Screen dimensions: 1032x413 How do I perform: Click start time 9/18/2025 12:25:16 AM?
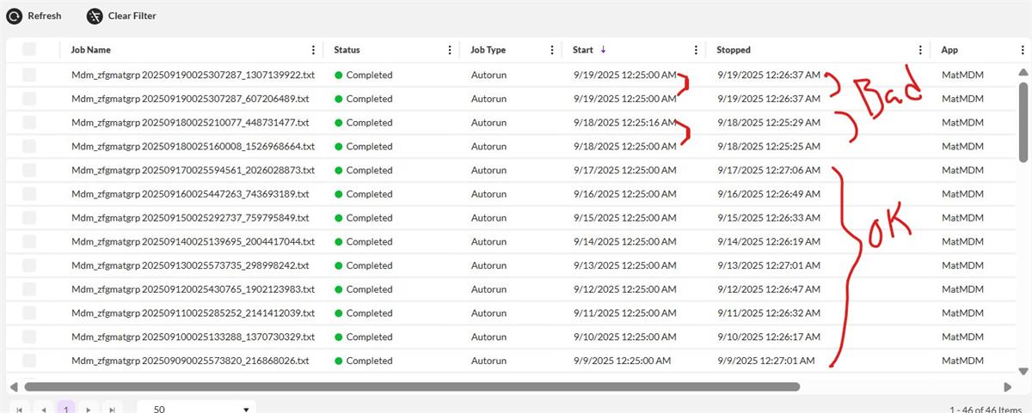(x=624, y=123)
